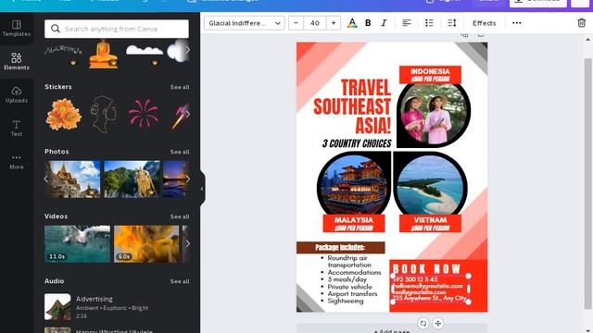See all Stickers

coord(180,87)
